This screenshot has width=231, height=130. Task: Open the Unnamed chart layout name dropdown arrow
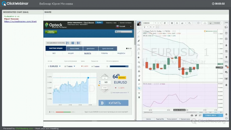click(222, 23)
